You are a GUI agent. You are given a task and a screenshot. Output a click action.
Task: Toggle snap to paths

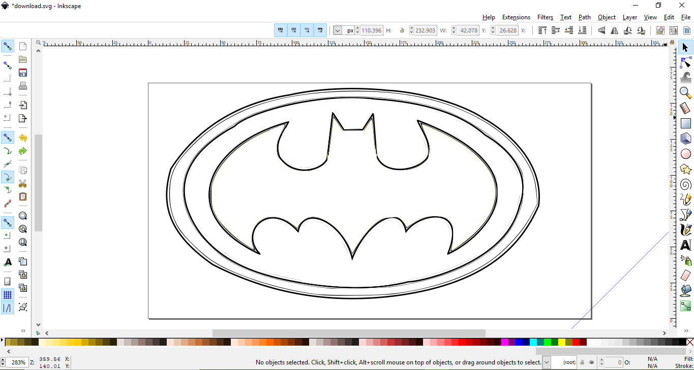click(8, 151)
